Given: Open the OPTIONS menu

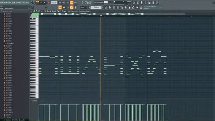Looking at the screenshot, I should [x=18, y=3].
